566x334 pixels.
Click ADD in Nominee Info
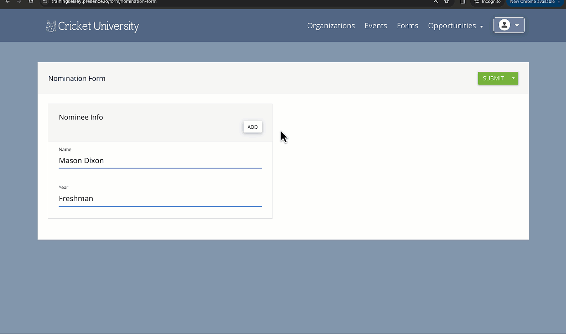253,127
